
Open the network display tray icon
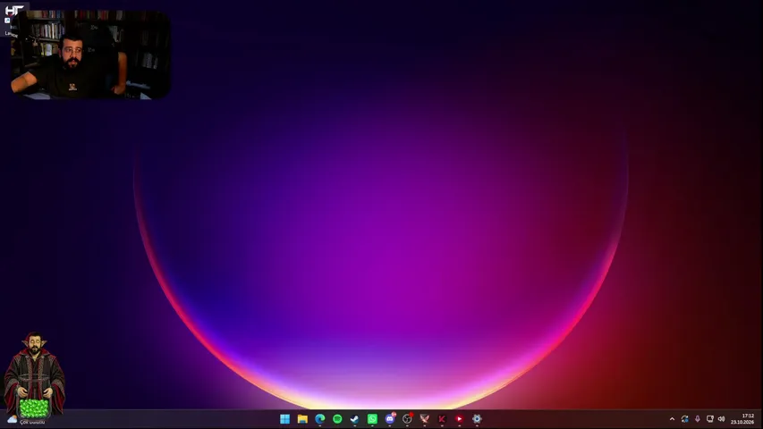[x=710, y=419]
